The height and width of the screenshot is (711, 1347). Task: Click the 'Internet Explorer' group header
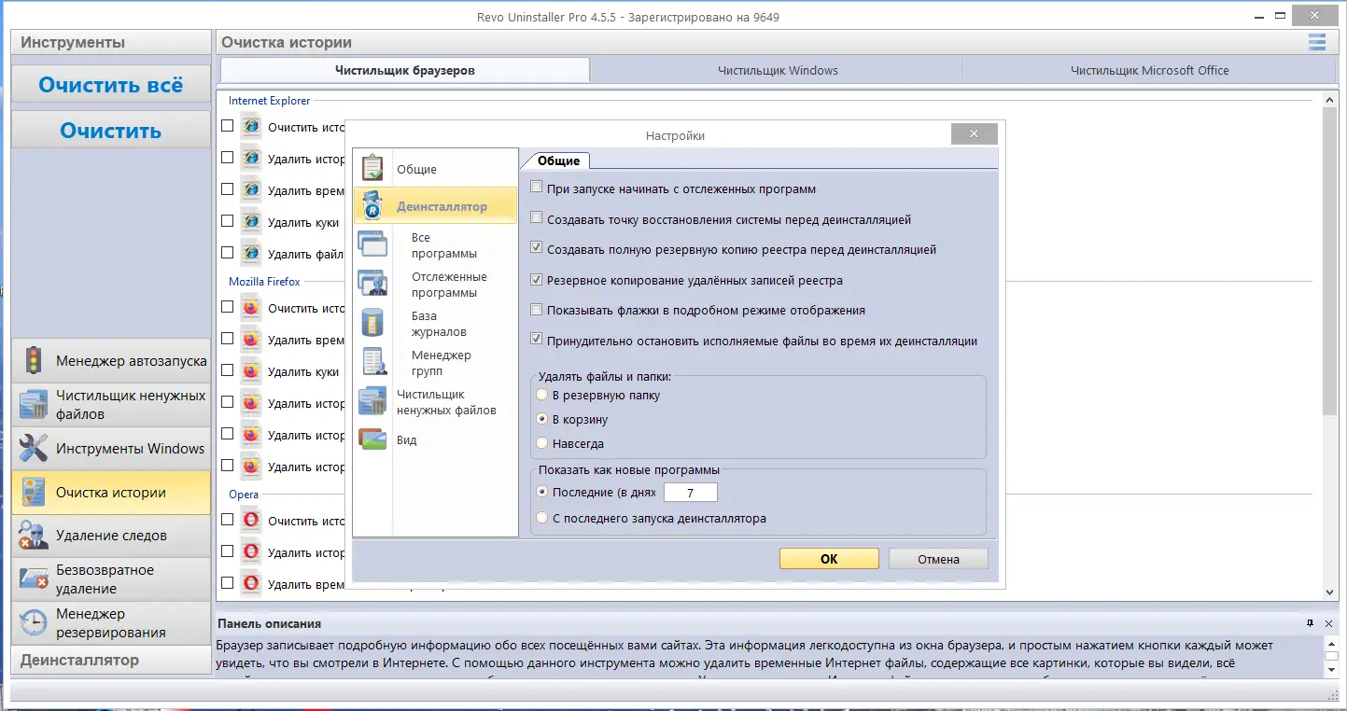pyautogui.click(x=269, y=100)
